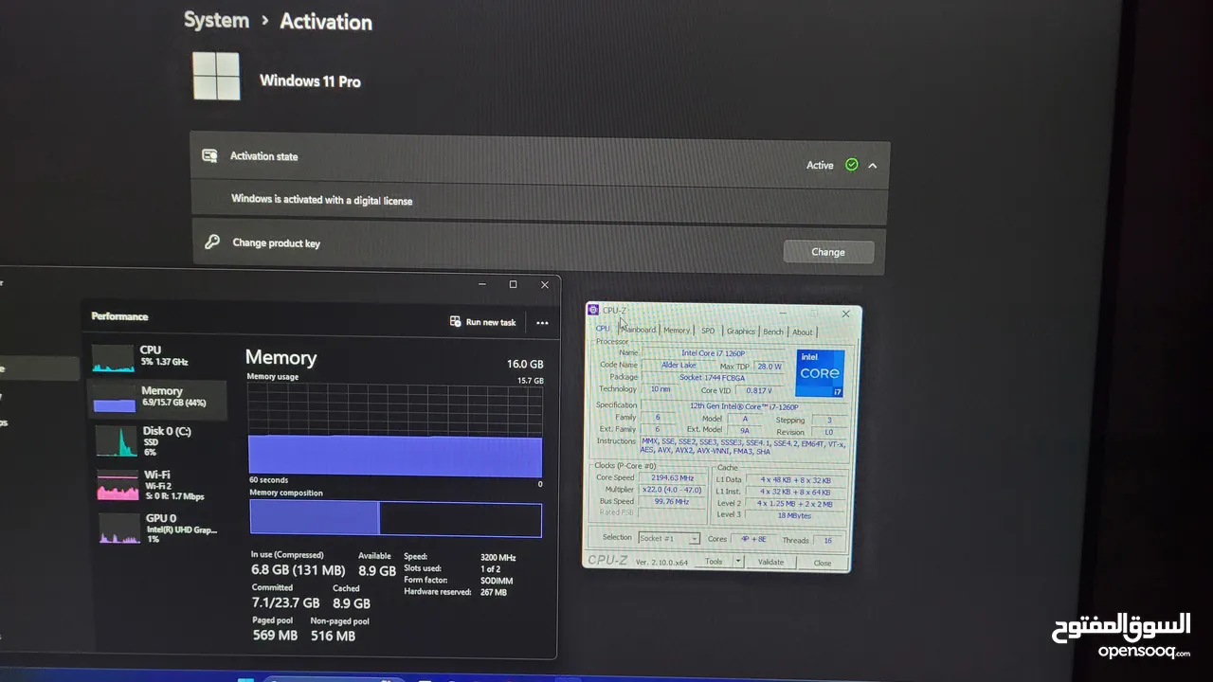Open Task Manager three-dot more options menu
This screenshot has width=1213, height=682.
(542, 323)
